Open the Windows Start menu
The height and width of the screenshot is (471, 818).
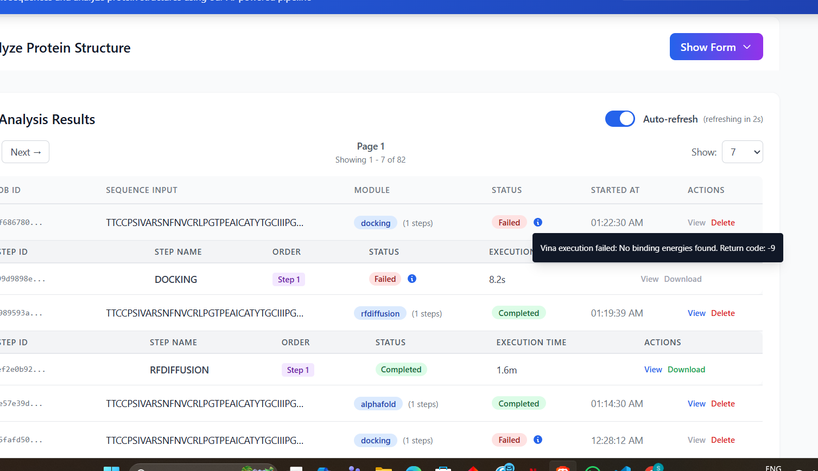[111, 468]
